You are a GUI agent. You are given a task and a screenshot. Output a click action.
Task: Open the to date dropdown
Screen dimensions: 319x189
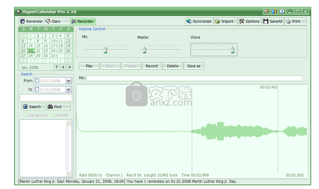(68, 90)
